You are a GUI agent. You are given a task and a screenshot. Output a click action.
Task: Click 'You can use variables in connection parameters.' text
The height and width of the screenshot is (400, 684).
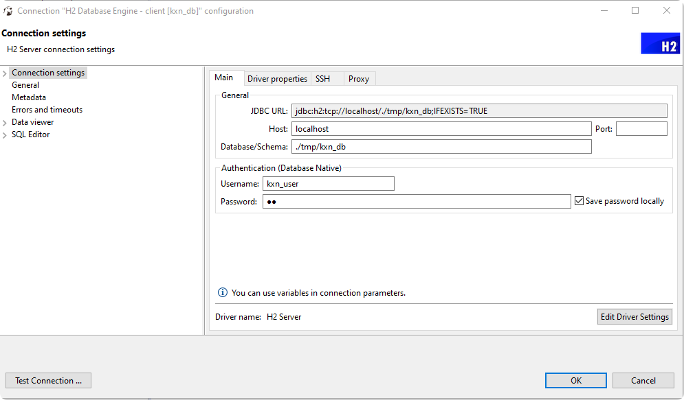[318, 293]
